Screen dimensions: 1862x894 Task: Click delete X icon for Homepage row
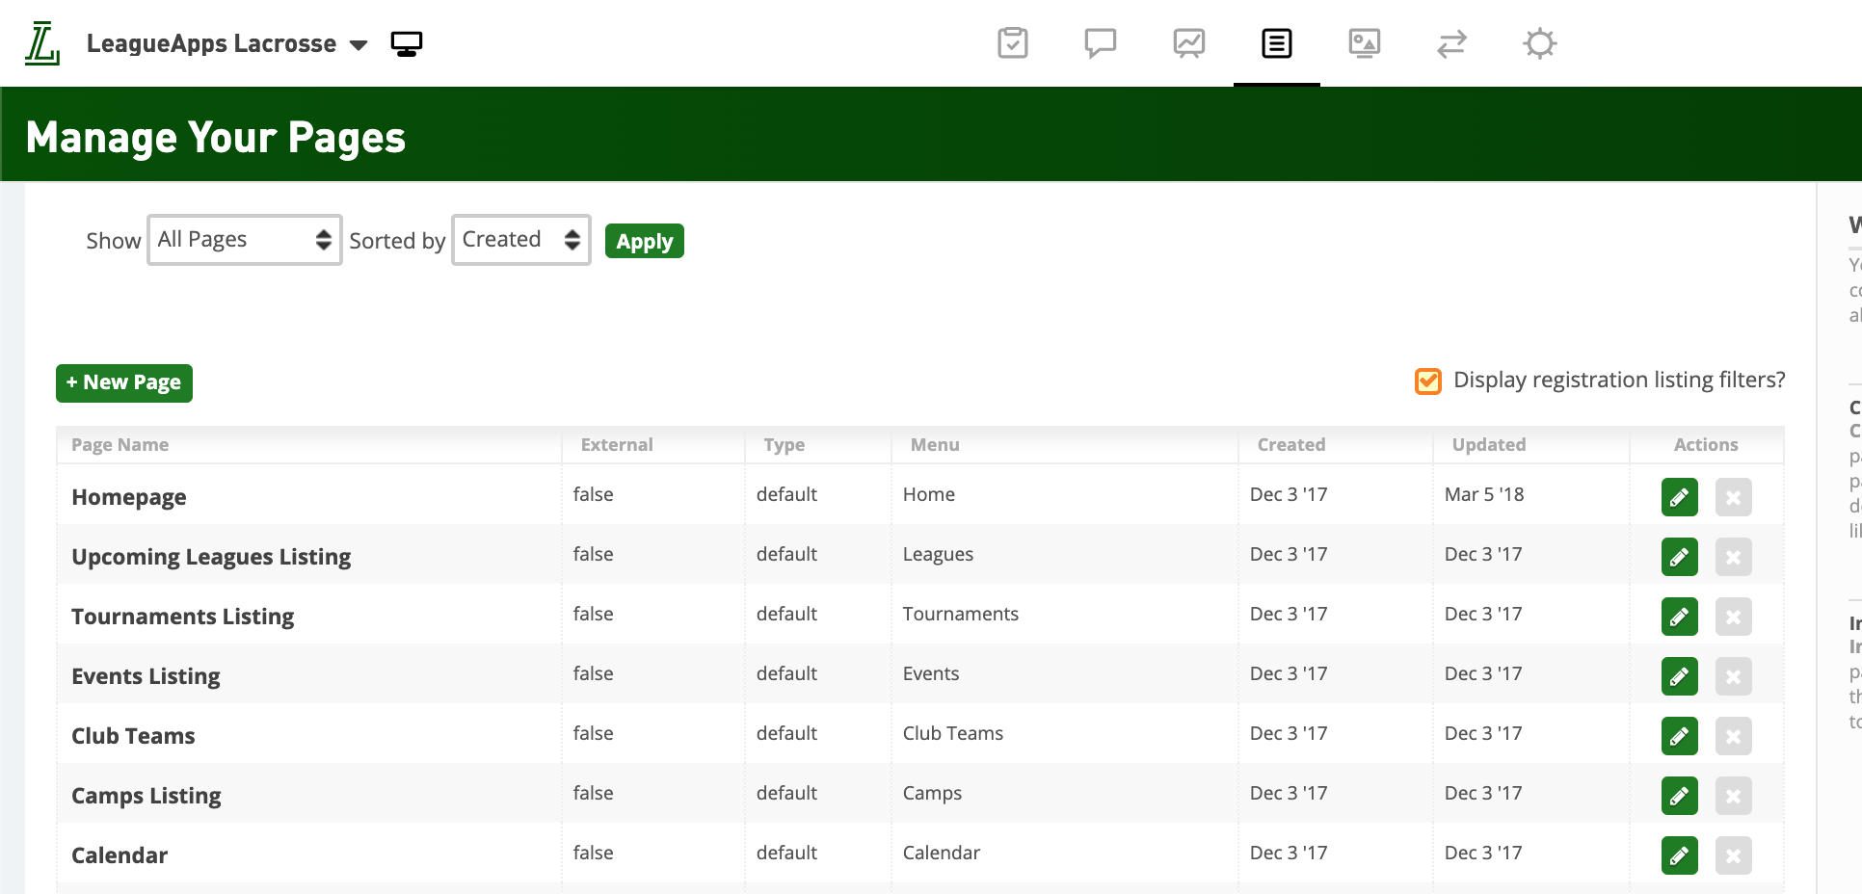(x=1734, y=497)
